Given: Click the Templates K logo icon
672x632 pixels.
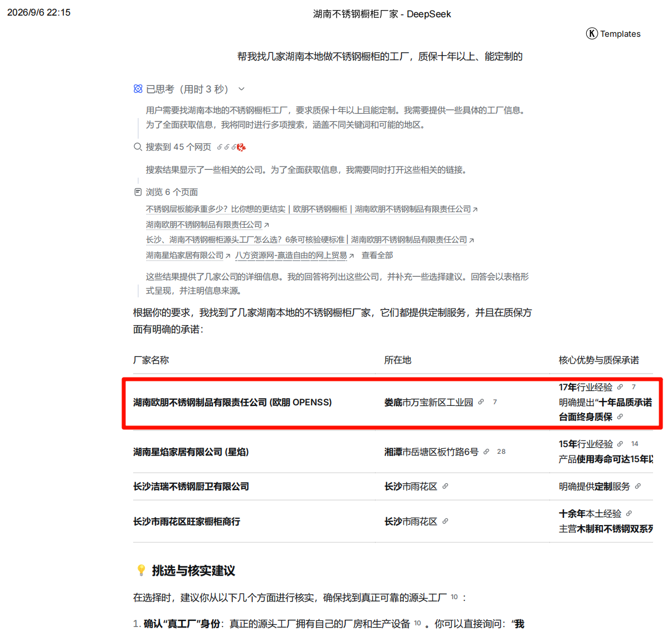Looking at the screenshot, I should [592, 33].
